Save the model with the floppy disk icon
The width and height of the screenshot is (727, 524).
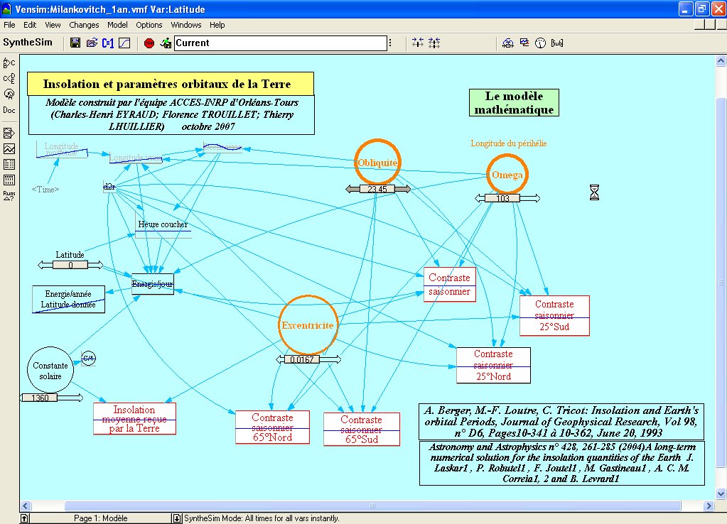click(x=75, y=43)
